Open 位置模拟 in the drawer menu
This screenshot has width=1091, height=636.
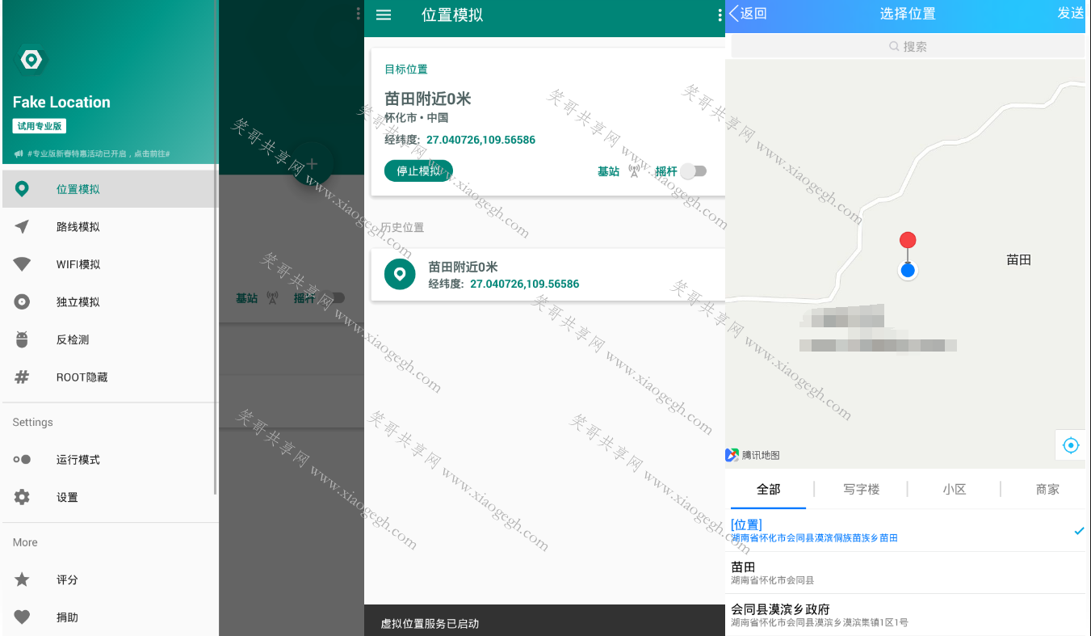[109, 189]
